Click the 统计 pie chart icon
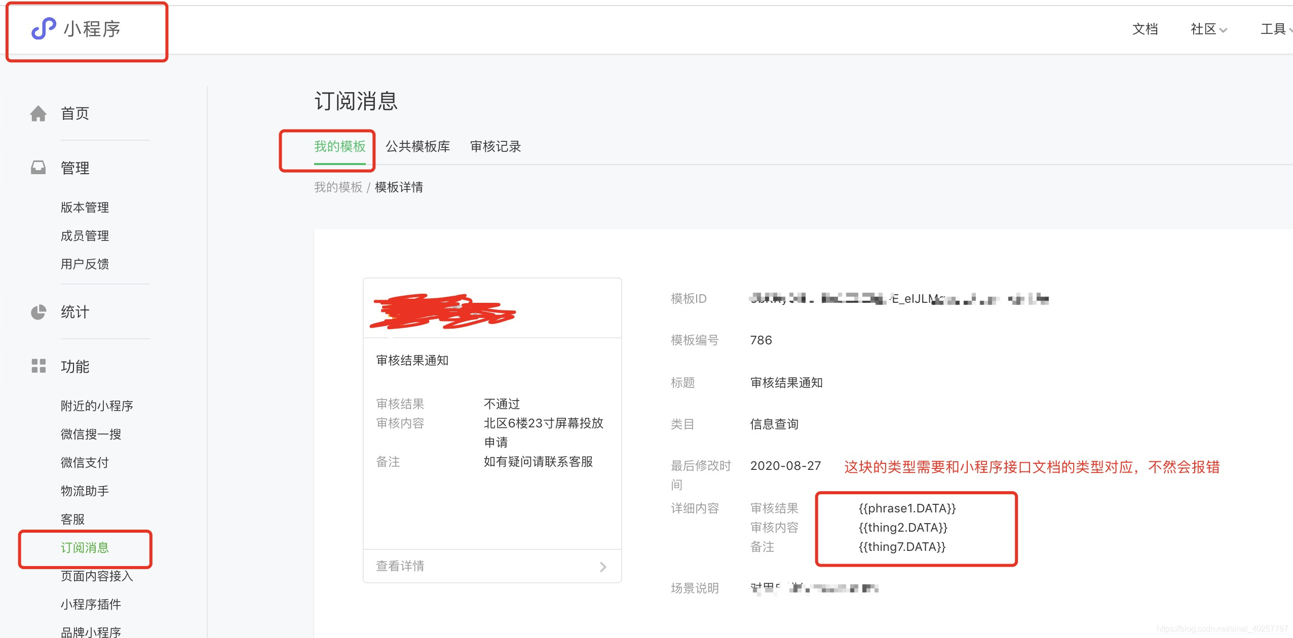Viewport: 1293px width, 638px height. (38, 312)
